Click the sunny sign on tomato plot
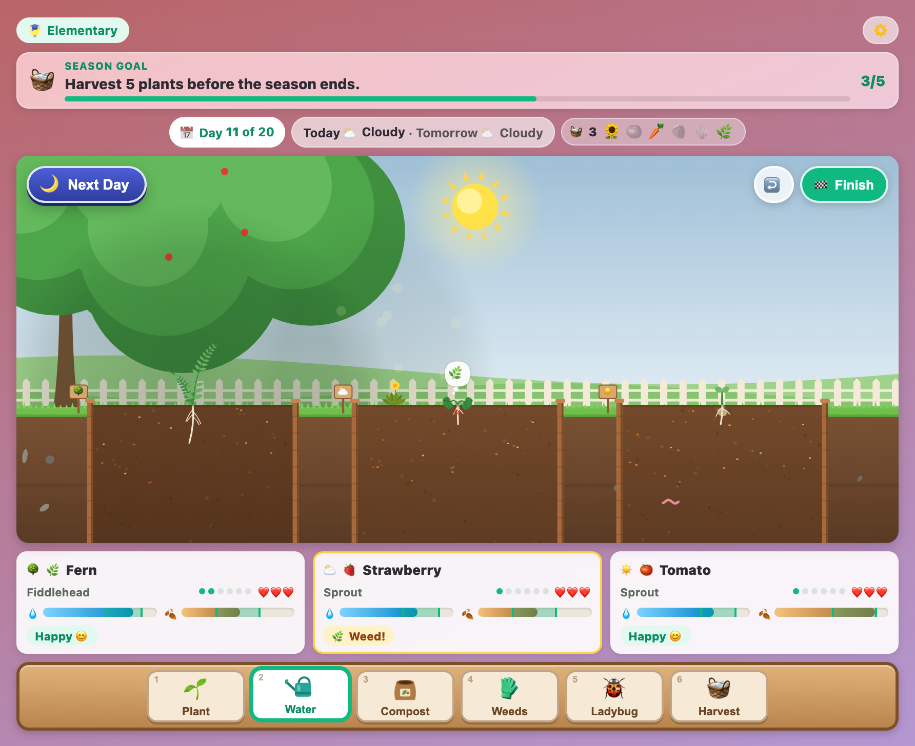The height and width of the screenshot is (746, 915). (608, 393)
